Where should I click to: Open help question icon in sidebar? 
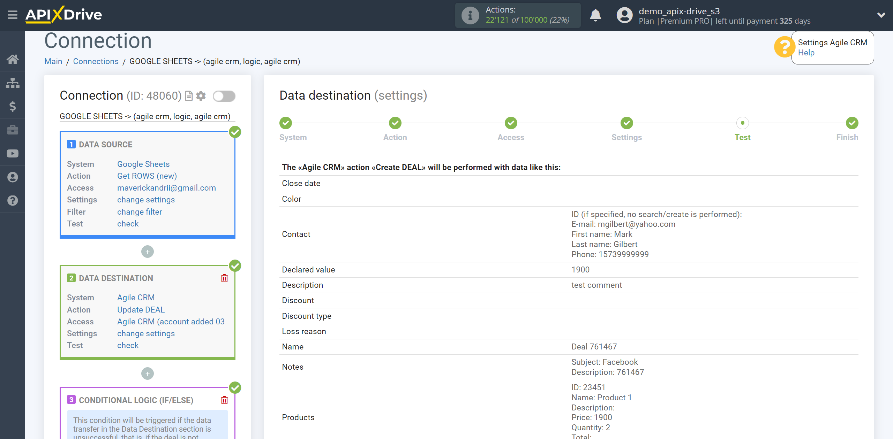tap(13, 201)
